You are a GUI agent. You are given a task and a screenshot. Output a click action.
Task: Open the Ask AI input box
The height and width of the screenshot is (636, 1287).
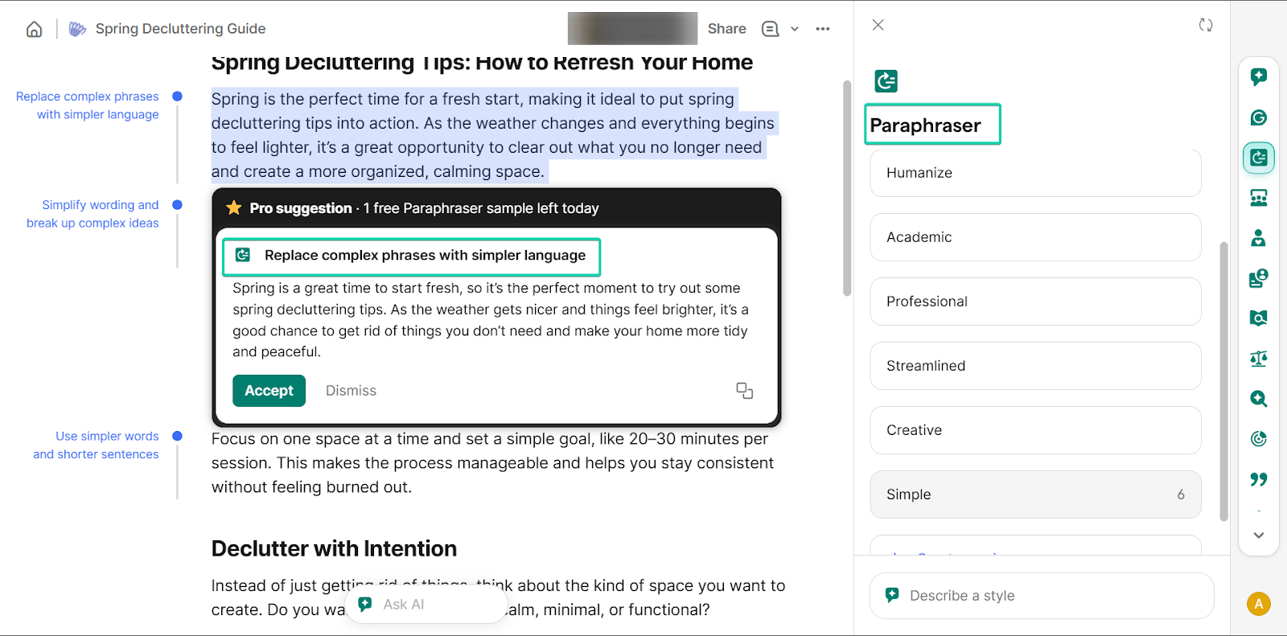425,604
